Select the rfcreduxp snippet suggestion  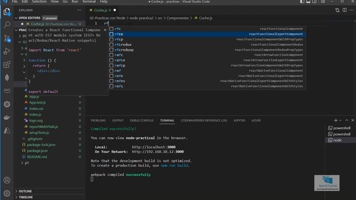207,49
